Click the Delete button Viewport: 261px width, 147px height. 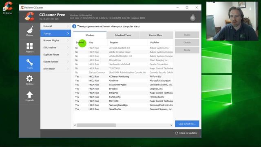pyautogui.click(x=187, y=50)
